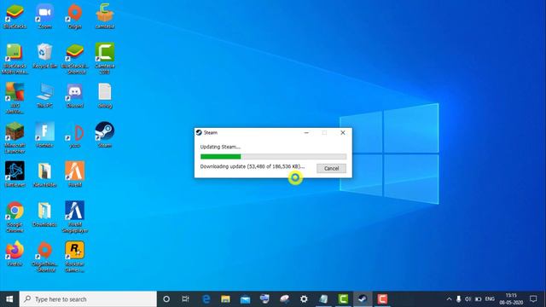Select the Google Chrome desktop shortcut
Image resolution: width=546 pixels, height=307 pixels.
pyautogui.click(x=15, y=217)
